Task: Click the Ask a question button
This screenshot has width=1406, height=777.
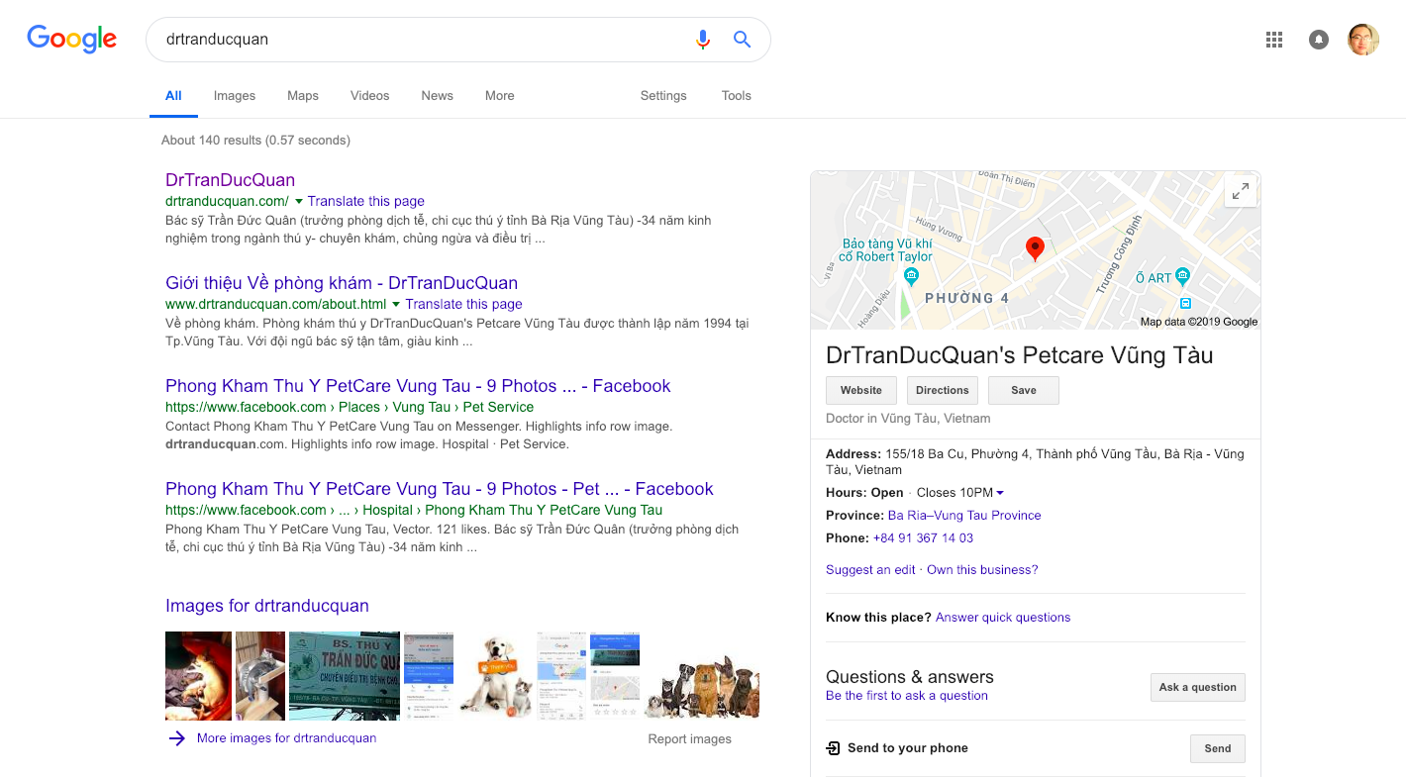Action: pyautogui.click(x=1197, y=687)
